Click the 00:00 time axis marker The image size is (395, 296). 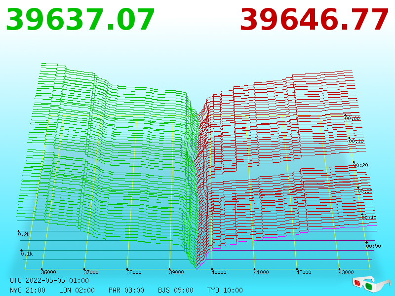pyautogui.click(x=353, y=118)
